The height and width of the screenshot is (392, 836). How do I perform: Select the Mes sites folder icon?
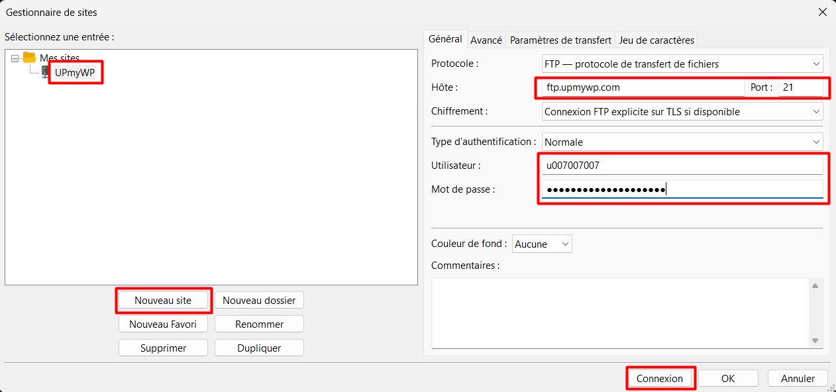29,58
